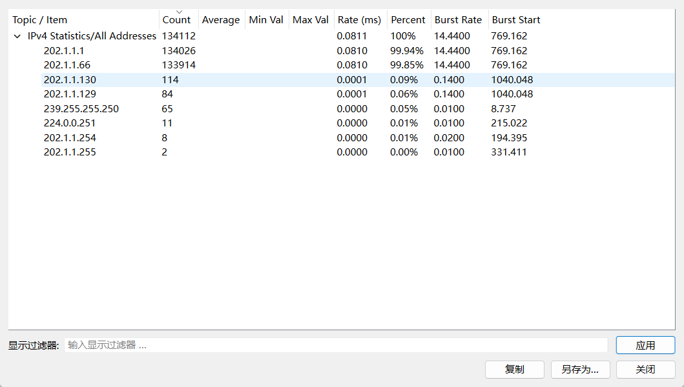684x387 pixels.
Task: Click the 另存为... (Save As) button
Action: click(580, 370)
